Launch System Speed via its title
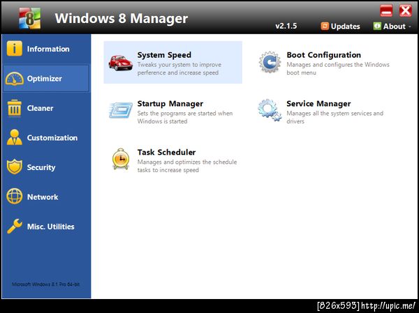The image size is (419, 313). tap(164, 55)
